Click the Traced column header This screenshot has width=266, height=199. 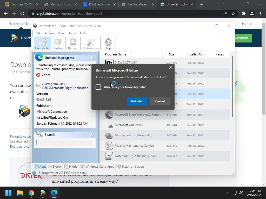click(x=220, y=54)
